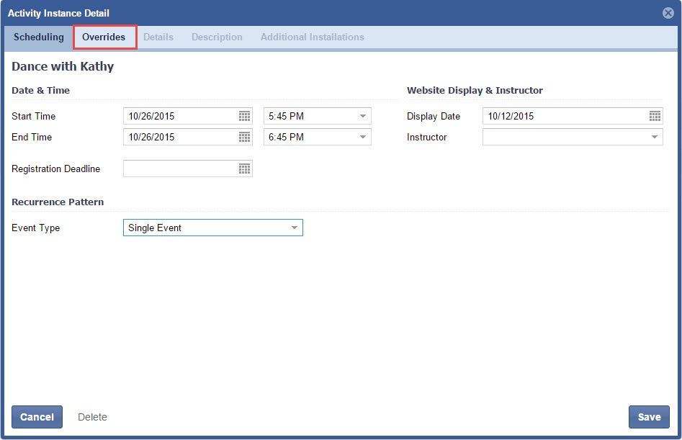Switch to the Scheduling tab
682x440 pixels.
point(39,37)
